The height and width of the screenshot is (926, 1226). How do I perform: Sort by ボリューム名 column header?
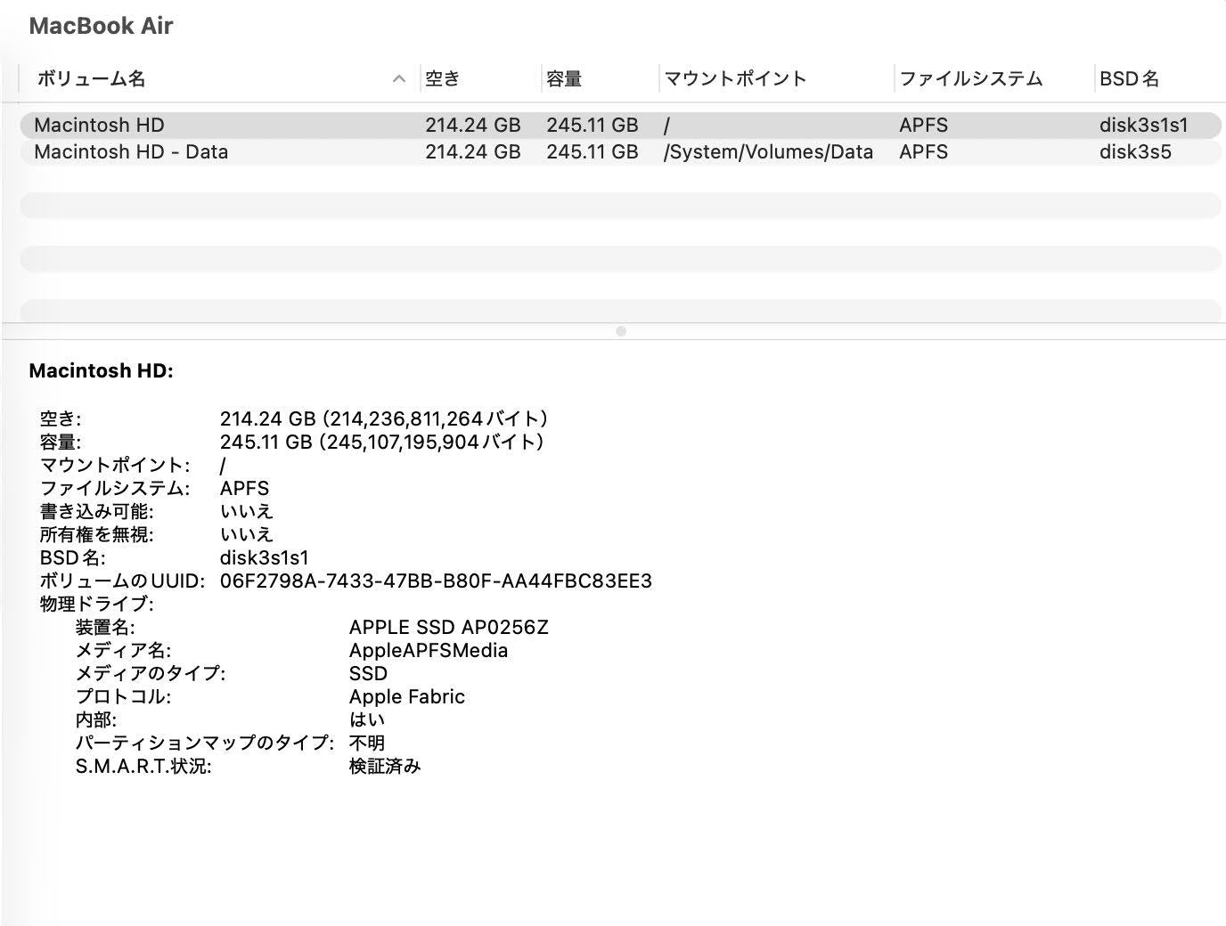tap(91, 79)
